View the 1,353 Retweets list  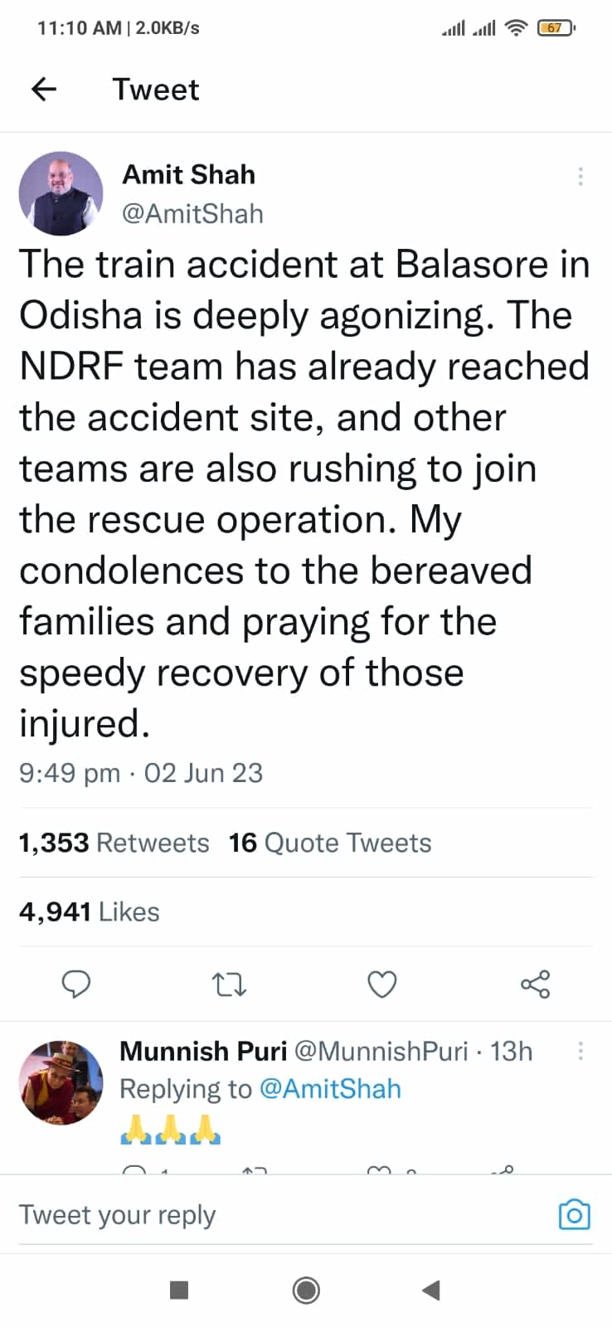tap(114, 843)
